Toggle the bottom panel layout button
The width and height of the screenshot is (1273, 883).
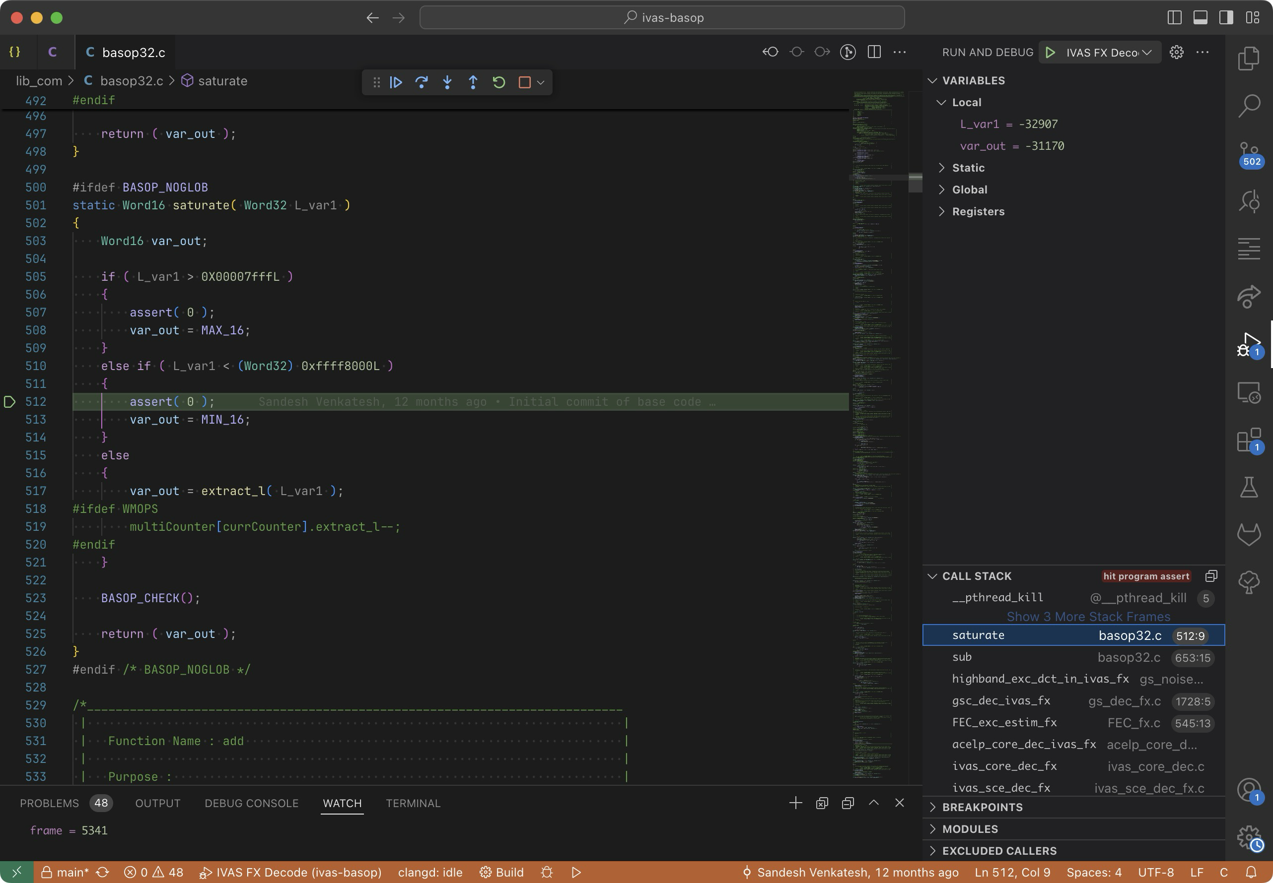click(x=1200, y=17)
